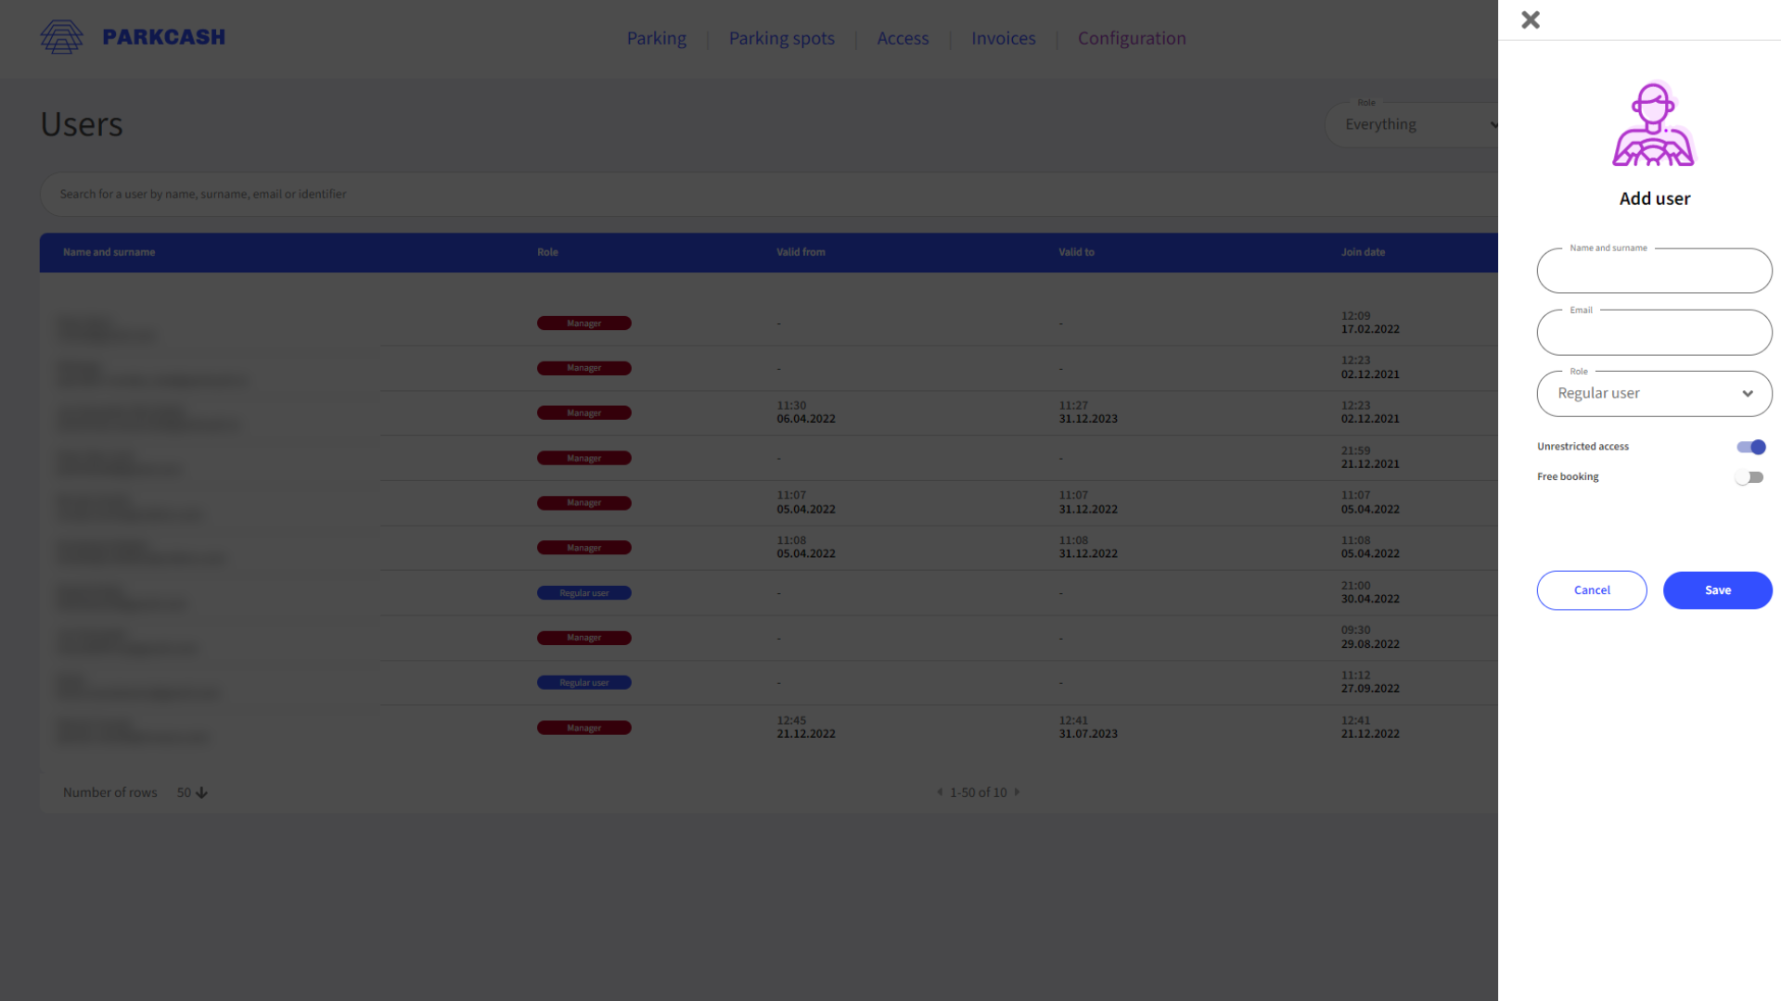The image size is (1781, 1001).
Task: Open the Role dropdown showing Regular user
Action: [x=1654, y=393]
